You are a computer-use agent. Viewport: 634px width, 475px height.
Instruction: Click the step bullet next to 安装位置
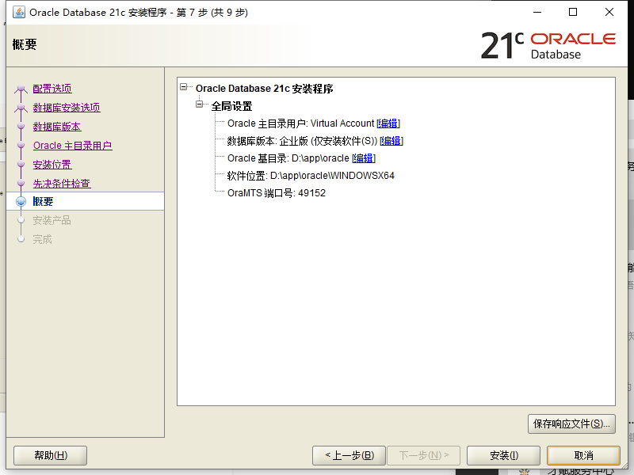[21, 165]
